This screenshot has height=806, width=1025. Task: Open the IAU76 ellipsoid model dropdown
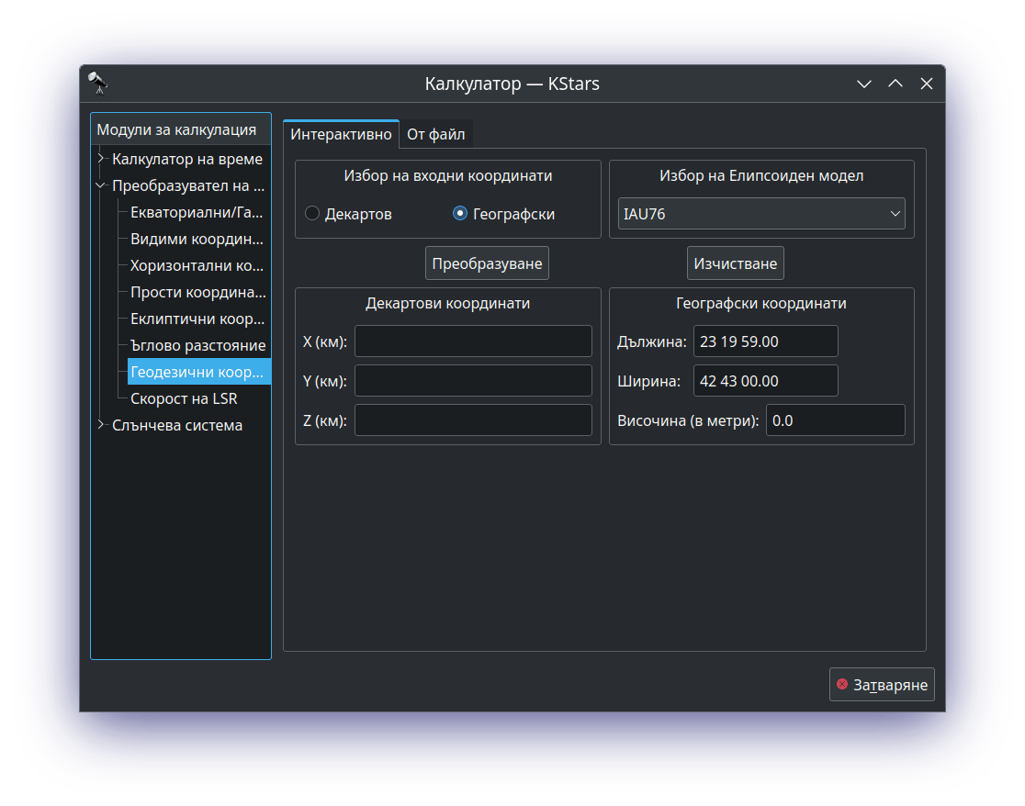coord(760,214)
